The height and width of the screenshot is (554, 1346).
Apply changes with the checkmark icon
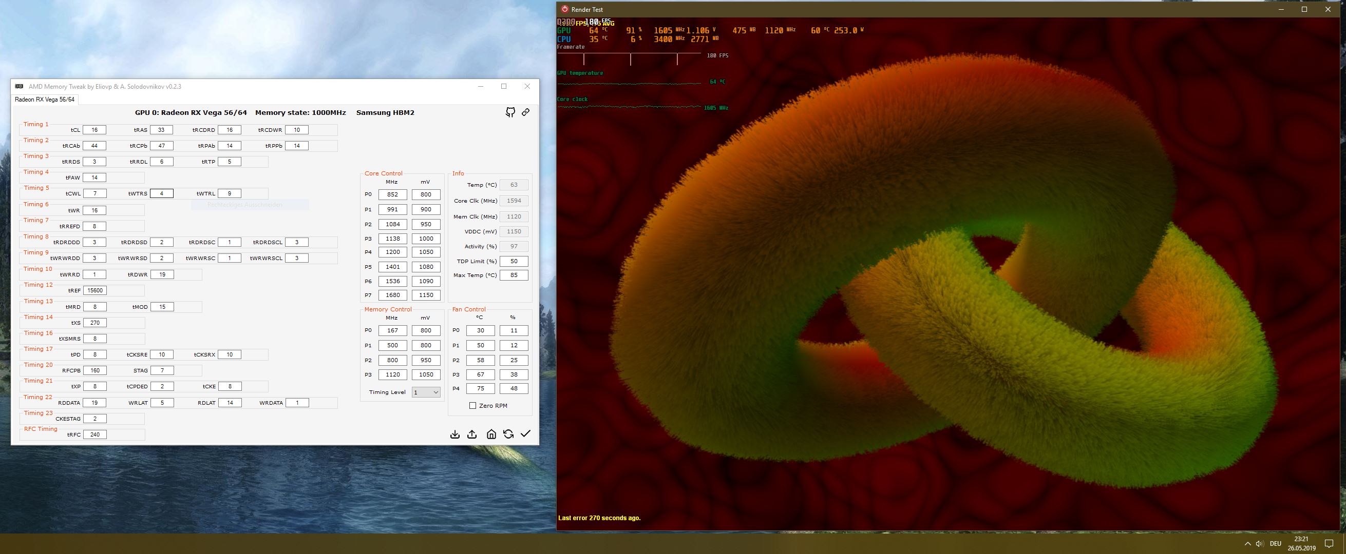(526, 434)
